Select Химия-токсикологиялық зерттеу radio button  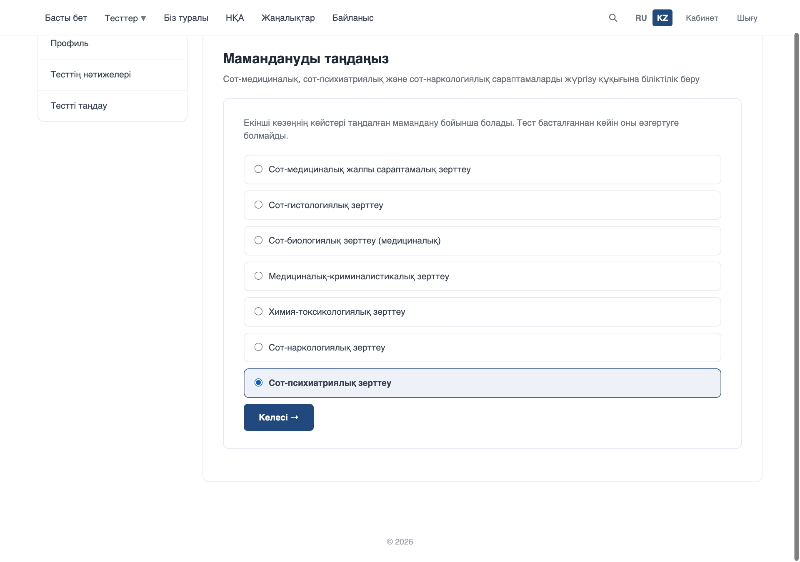258,311
